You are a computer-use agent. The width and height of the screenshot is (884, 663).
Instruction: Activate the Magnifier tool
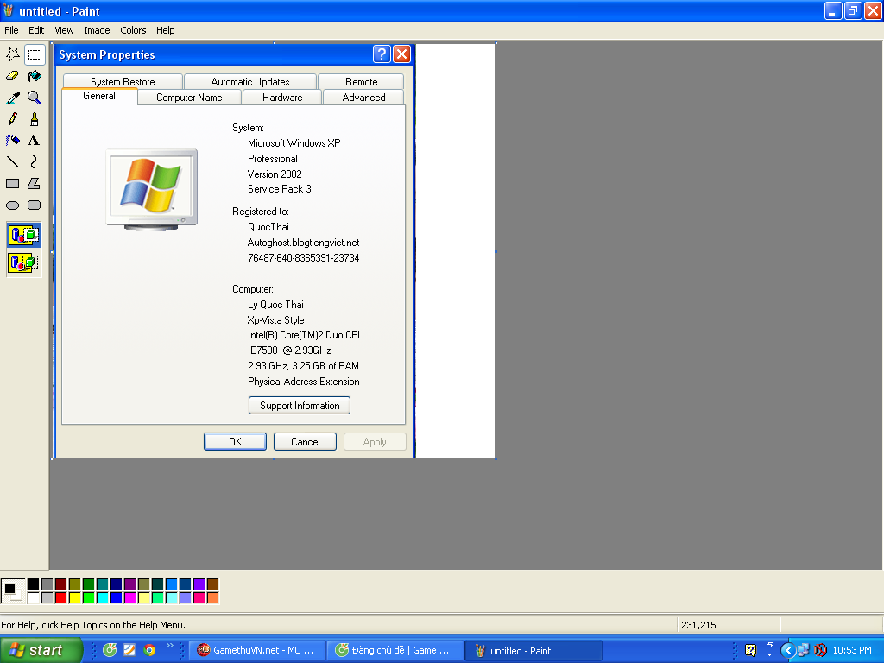point(35,98)
